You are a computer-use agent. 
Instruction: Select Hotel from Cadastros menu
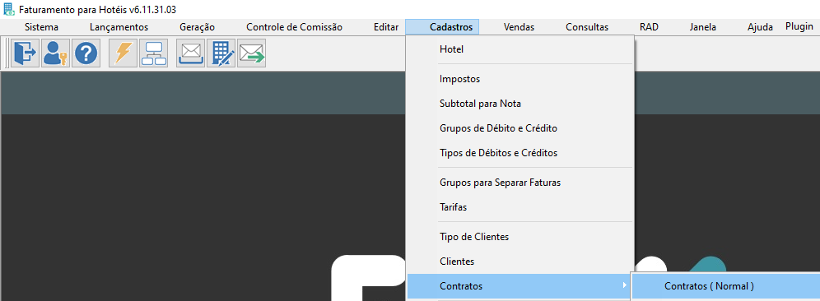coord(519,49)
